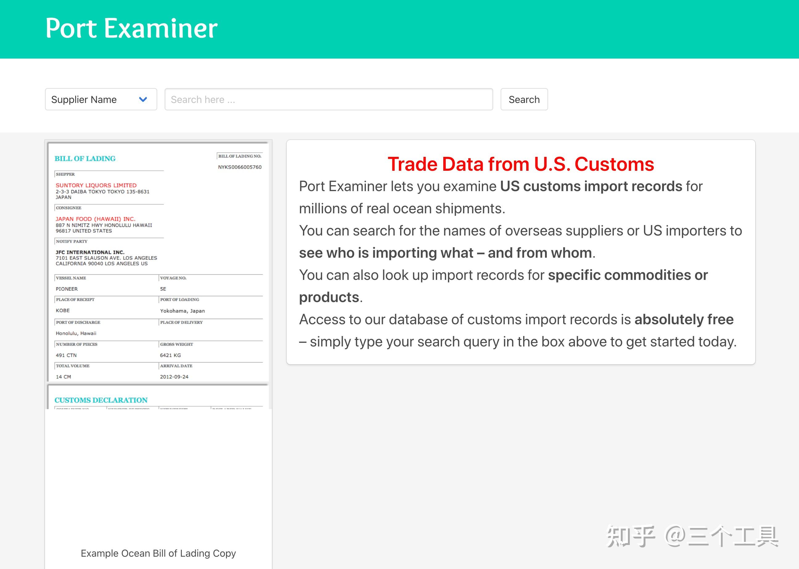Click 'Example Ocean Bill of Lading Copy' caption
The image size is (799, 569).
pos(158,553)
